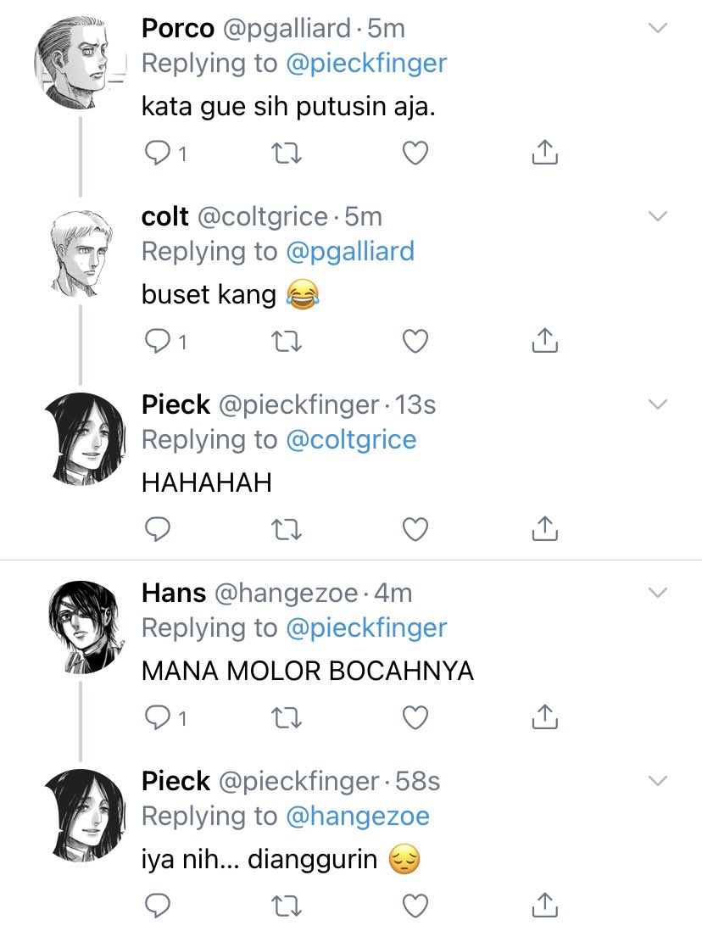The width and height of the screenshot is (702, 931).
Task: Open @pgalliard mention in colt's reply
Action: [350, 252]
